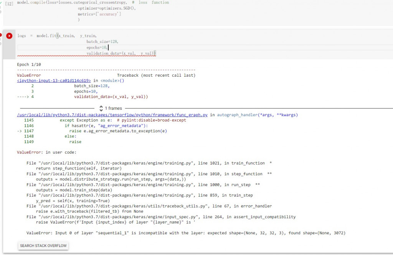
Task: Select the 'raise e.ag_error_metadata.to_exception(e)' line
Action: click(118, 131)
